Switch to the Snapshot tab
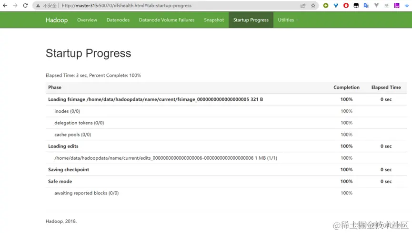The width and height of the screenshot is (412, 233). click(x=214, y=20)
